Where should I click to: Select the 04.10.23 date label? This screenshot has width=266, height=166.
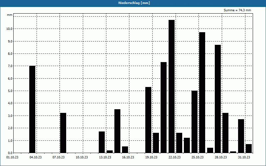36,157
